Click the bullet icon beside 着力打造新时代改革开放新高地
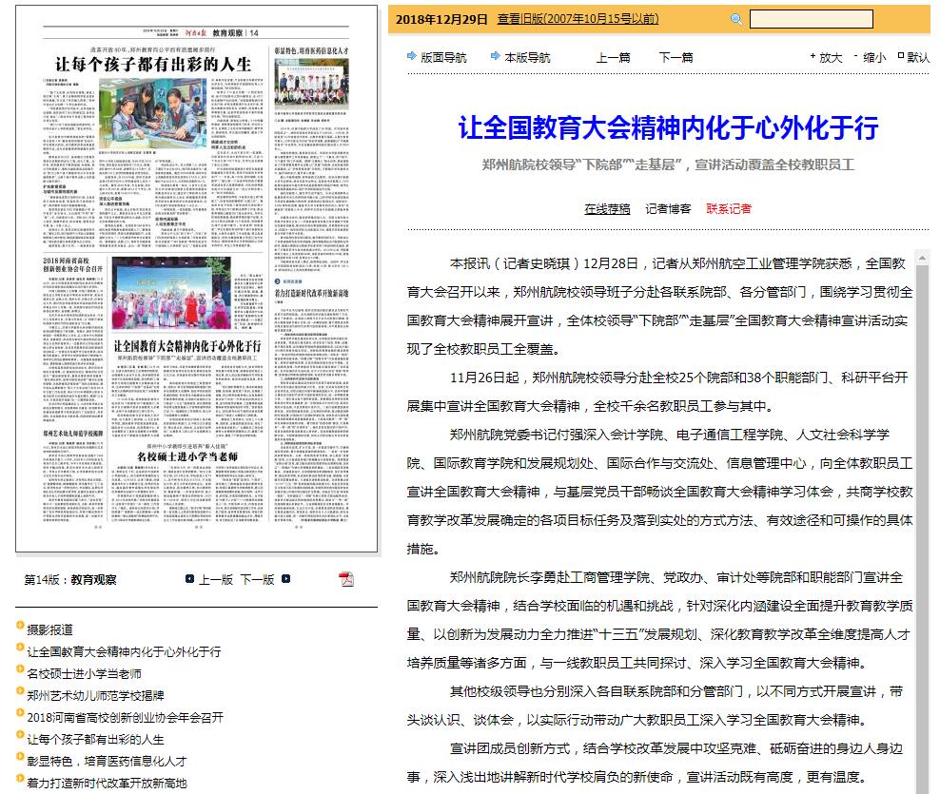 20,779
